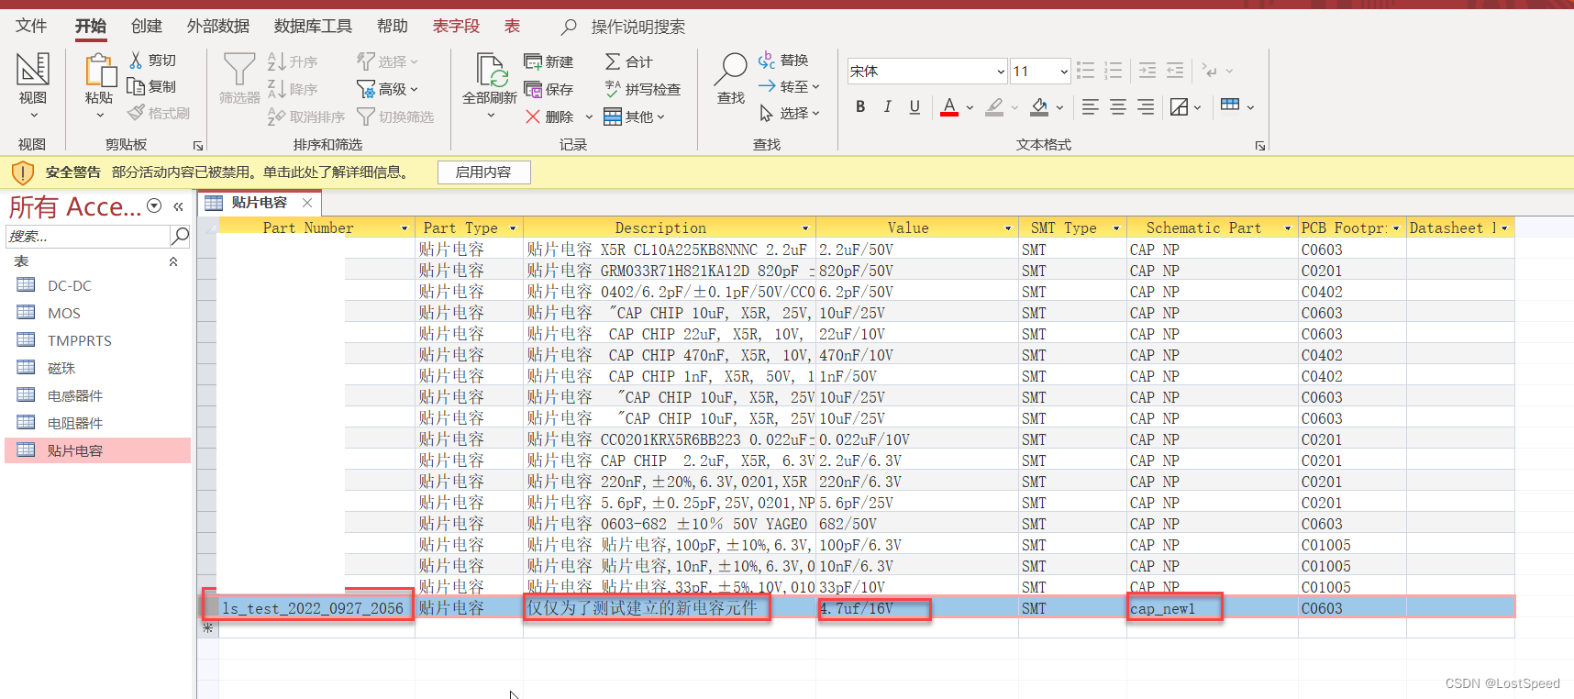Toggle italic text formatting
Viewport: 1574px width, 699px height.
pos(887,107)
